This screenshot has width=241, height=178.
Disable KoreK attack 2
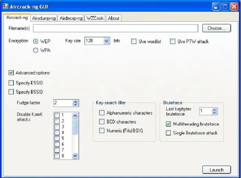coord(57,121)
